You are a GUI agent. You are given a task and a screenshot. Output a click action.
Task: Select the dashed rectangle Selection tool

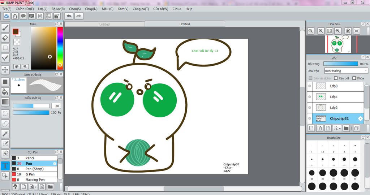click(x=5, y=114)
